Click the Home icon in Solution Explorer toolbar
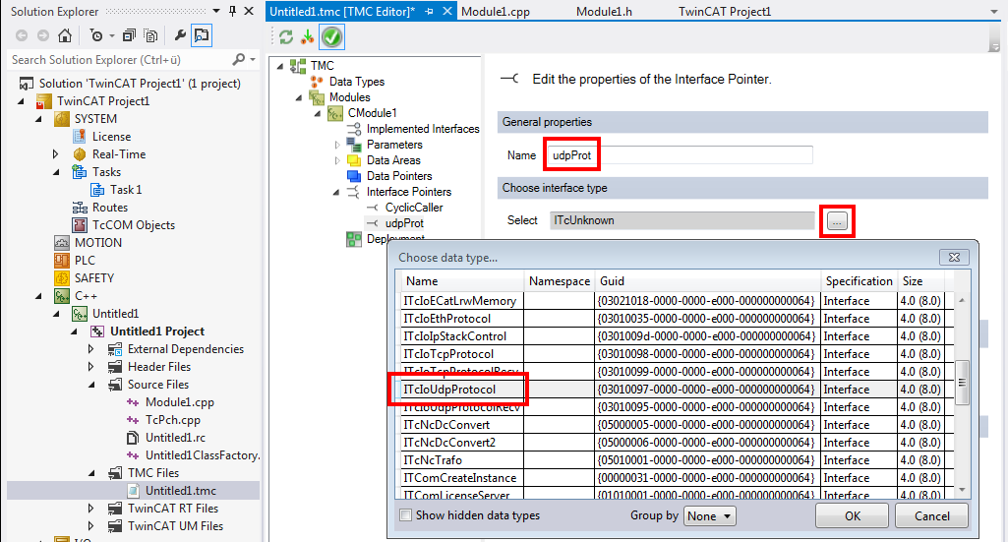 pyautogui.click(x=64, y=35)
